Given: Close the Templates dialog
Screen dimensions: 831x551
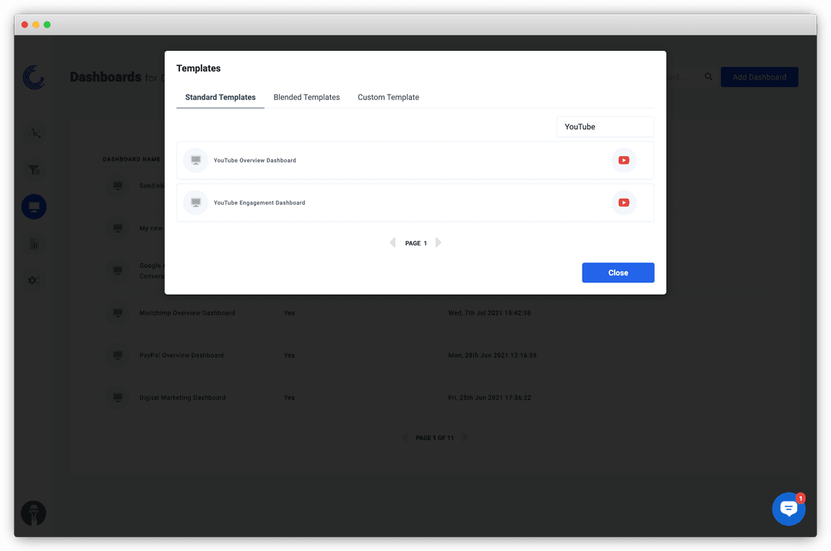Looking at the screenshot, I should tap(618, 272).
